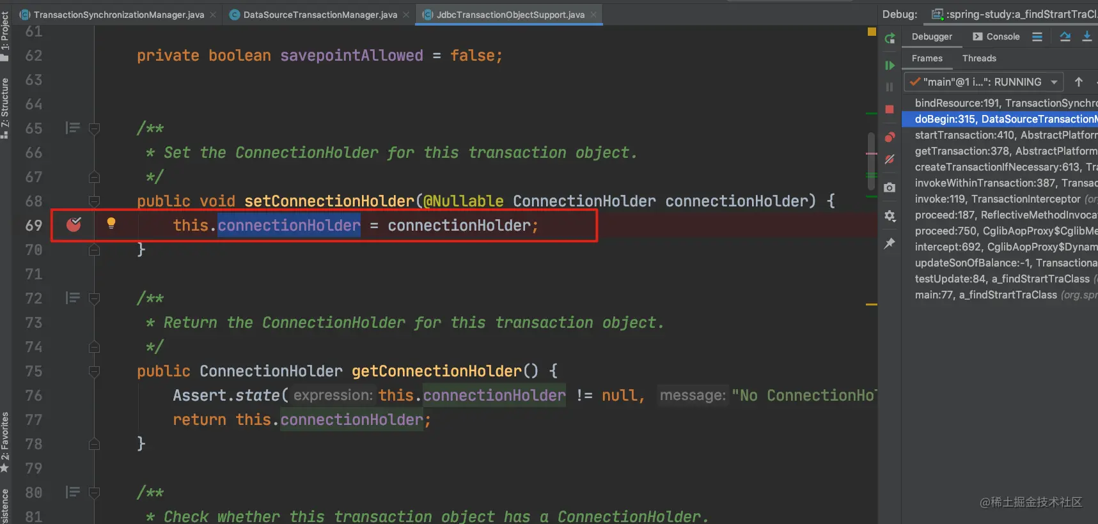Click the editor vertical scrollbar thumb

pos(871,161)
